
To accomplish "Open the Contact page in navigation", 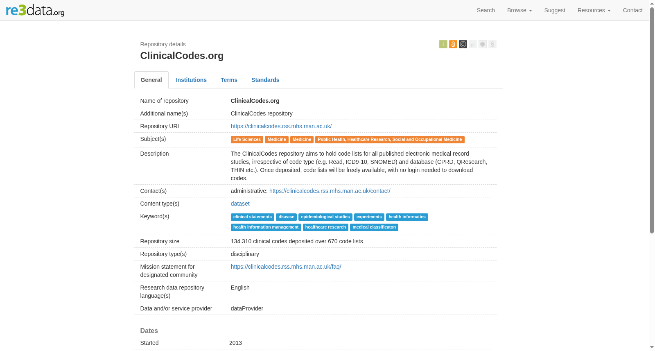I will tap(633, 10).
